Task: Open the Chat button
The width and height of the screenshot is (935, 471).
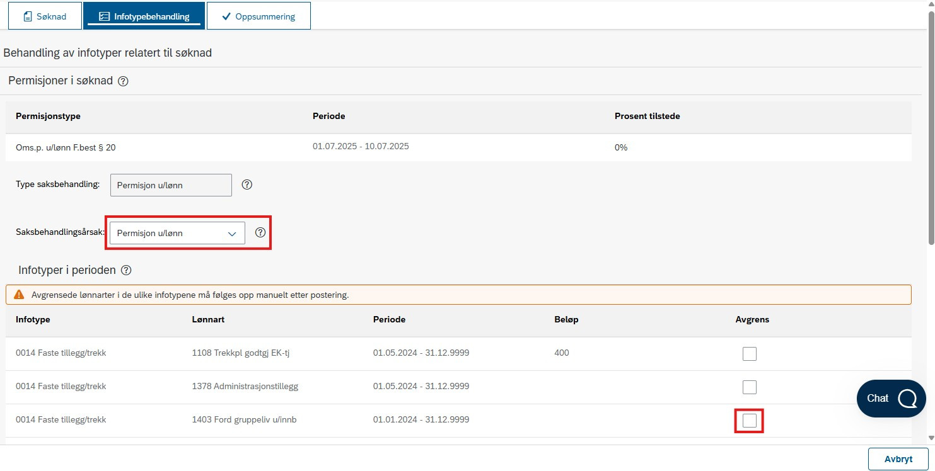Action: [x=891, y=398]
